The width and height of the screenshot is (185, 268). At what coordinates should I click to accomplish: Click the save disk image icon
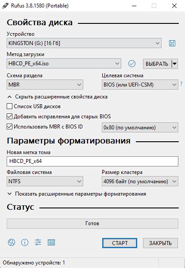tap(172, 43)
